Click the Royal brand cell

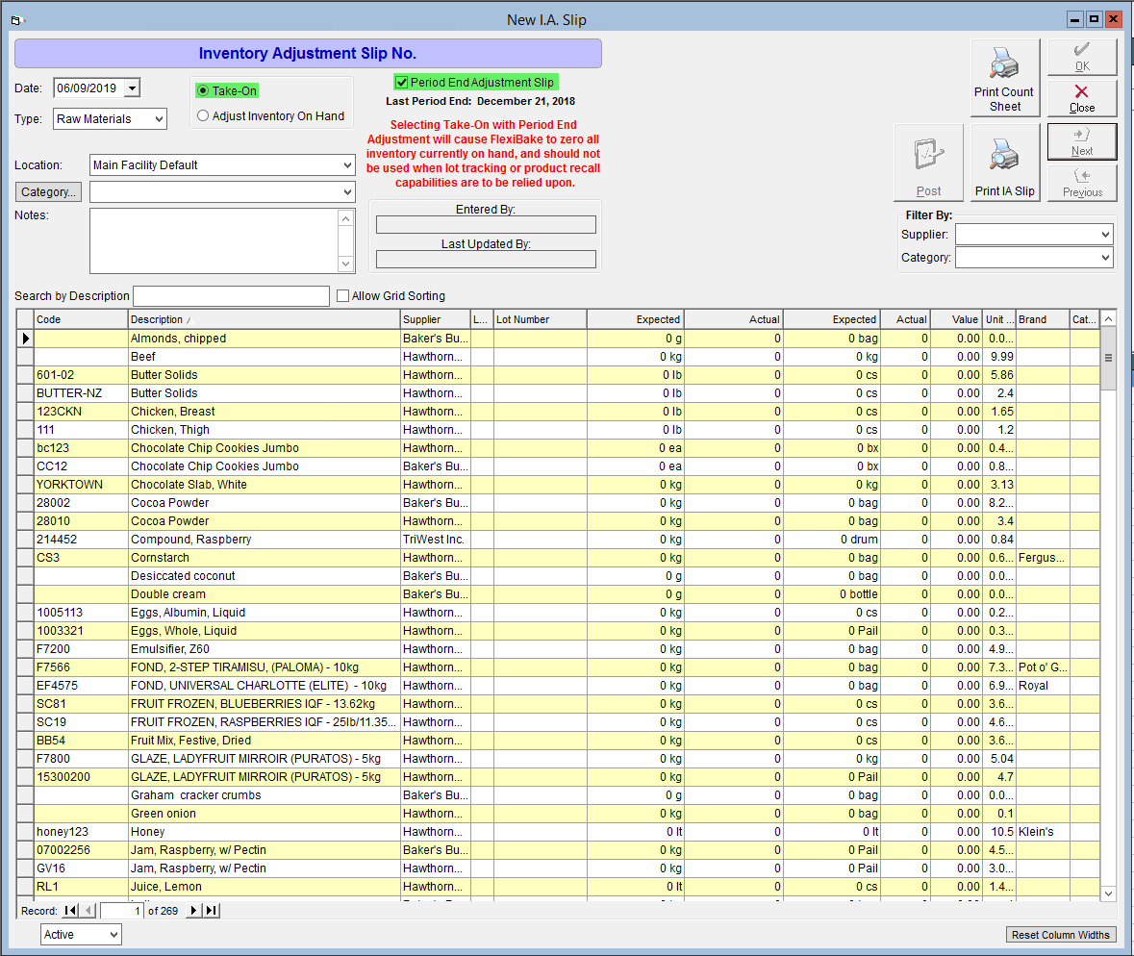(1043, 686)
